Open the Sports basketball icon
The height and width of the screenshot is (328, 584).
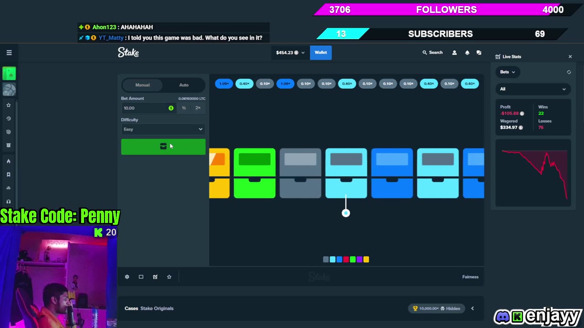[x=9, y=90]
